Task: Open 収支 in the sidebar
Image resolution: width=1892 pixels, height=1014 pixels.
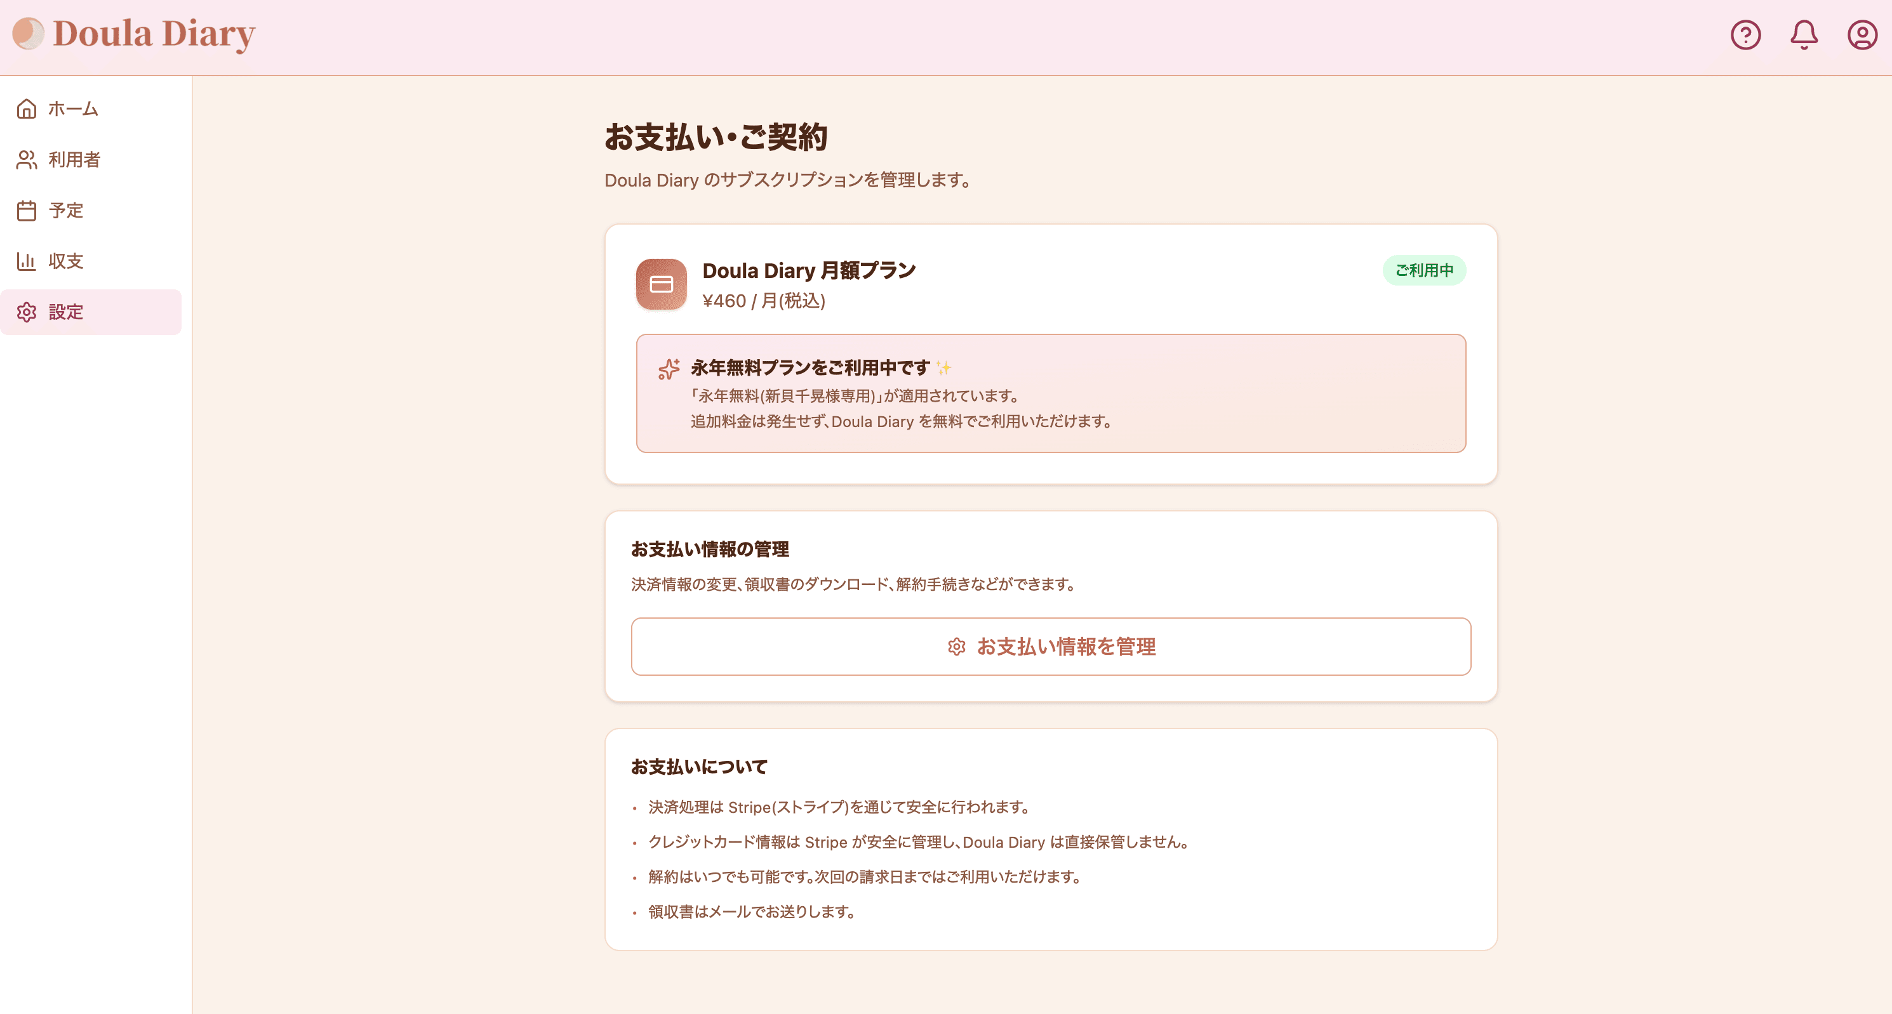Action: tap(91, 261)
